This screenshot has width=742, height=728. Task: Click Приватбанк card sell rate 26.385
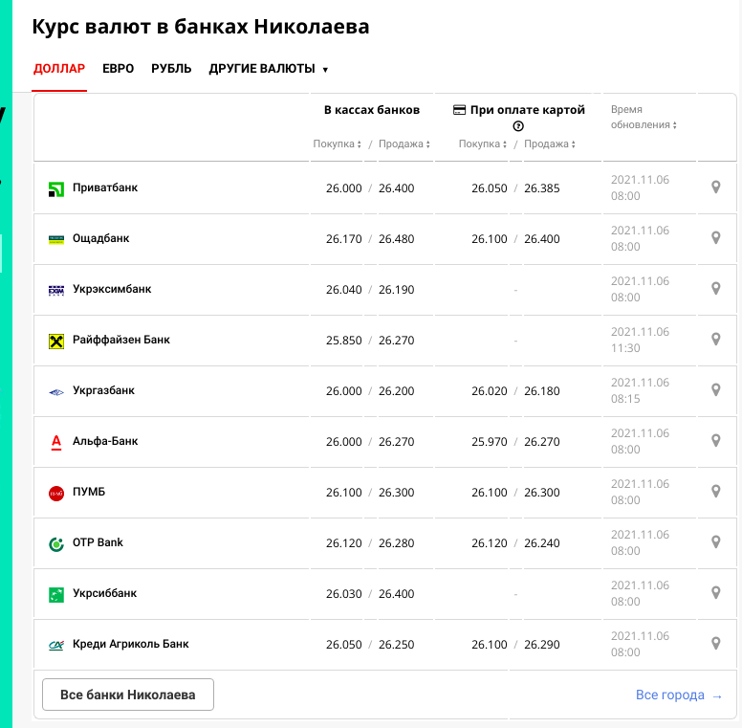[x=542, y=188]
